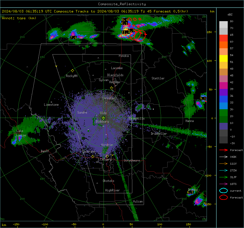
Task: Pick the bright green swatch in dBZ scale
Action: tap(223, 113)
